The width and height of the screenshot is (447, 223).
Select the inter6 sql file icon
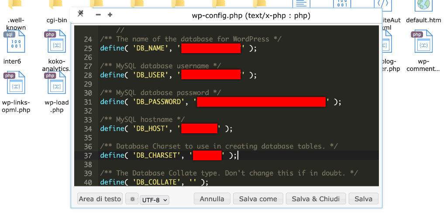[14, 41]
